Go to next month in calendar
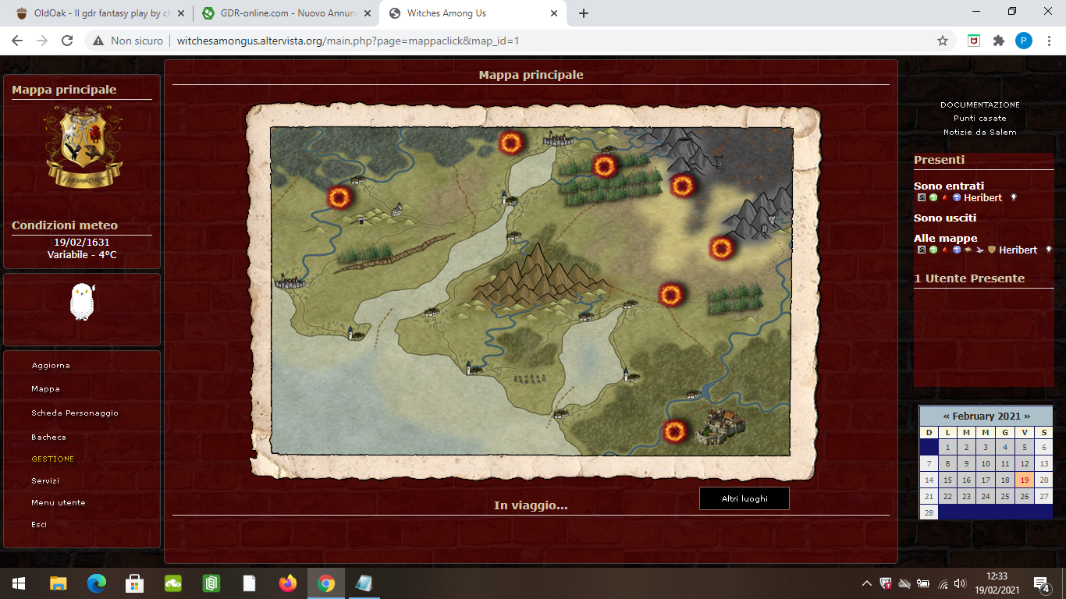This screenshot has height=599, width=1066. [1027, 416]
